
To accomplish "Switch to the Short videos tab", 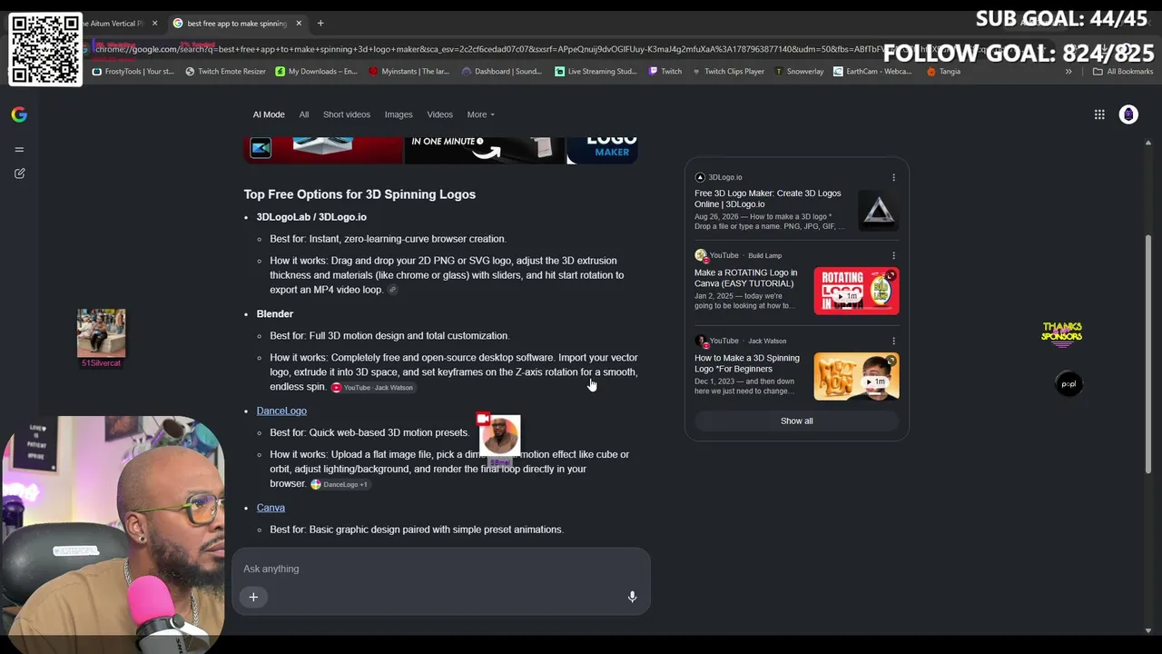I will [347, 114].
